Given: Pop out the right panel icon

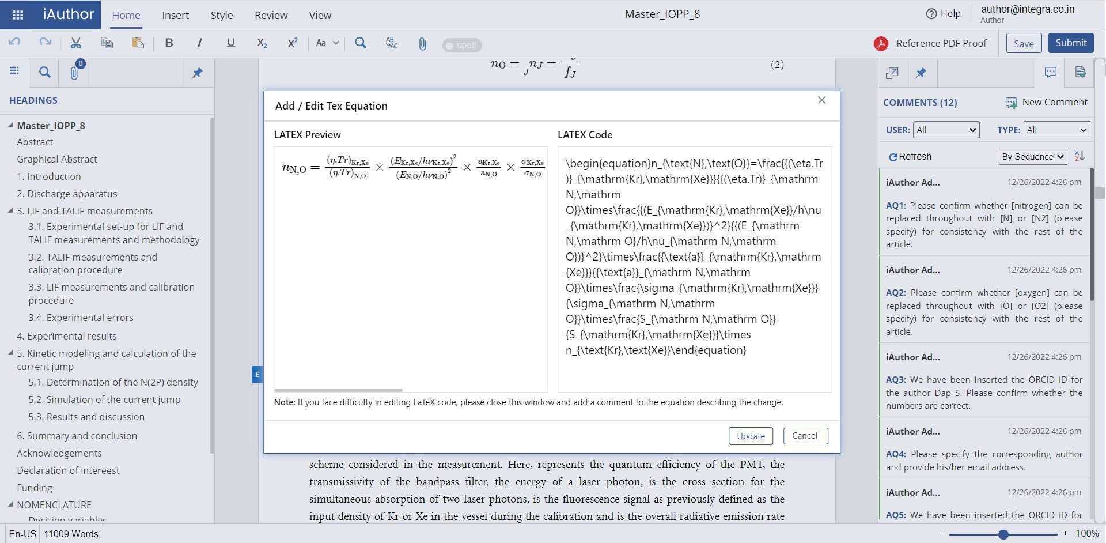Looking at the screenshot, I should (892, 73).
